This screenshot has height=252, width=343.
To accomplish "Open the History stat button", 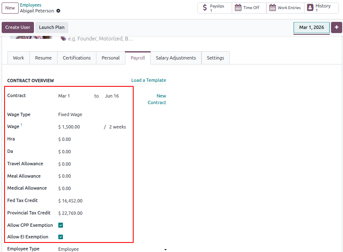I will tap(321, 8).
